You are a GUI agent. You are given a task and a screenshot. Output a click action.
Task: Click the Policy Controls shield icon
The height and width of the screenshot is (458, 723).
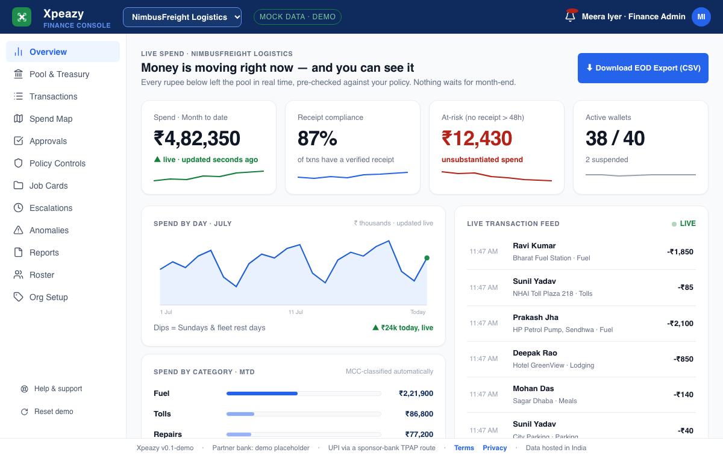pos(19,163)
